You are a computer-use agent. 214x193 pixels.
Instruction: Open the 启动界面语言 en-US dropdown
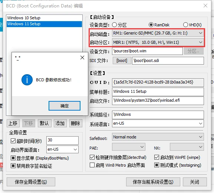click(x=63, y=149)
